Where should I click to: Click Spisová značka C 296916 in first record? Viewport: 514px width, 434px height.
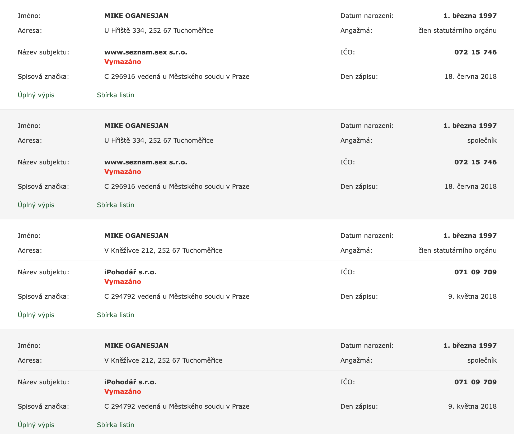pos(177,77)
